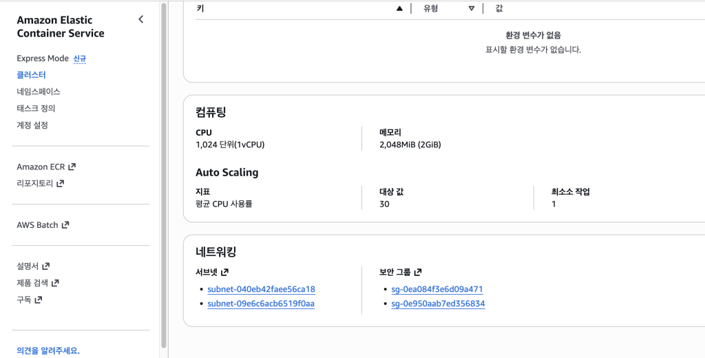
Task: Go to 네임스페이스 in the sidebar
Action: pos(39,92)
